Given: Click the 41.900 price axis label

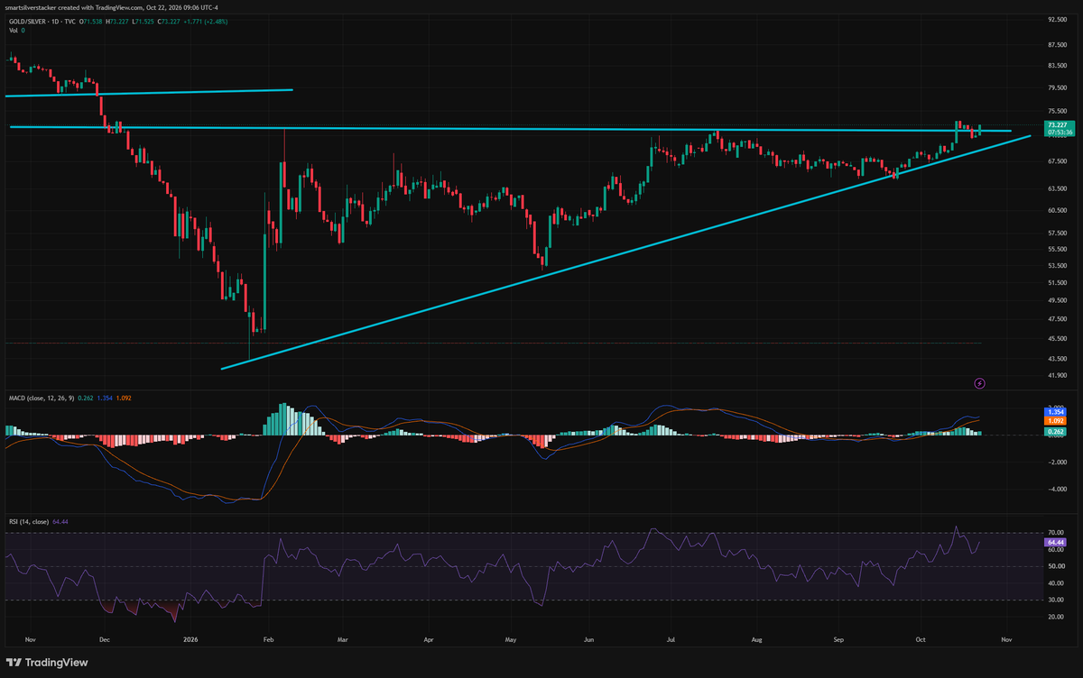Looking at the screenshot, I should [1057, 374].
